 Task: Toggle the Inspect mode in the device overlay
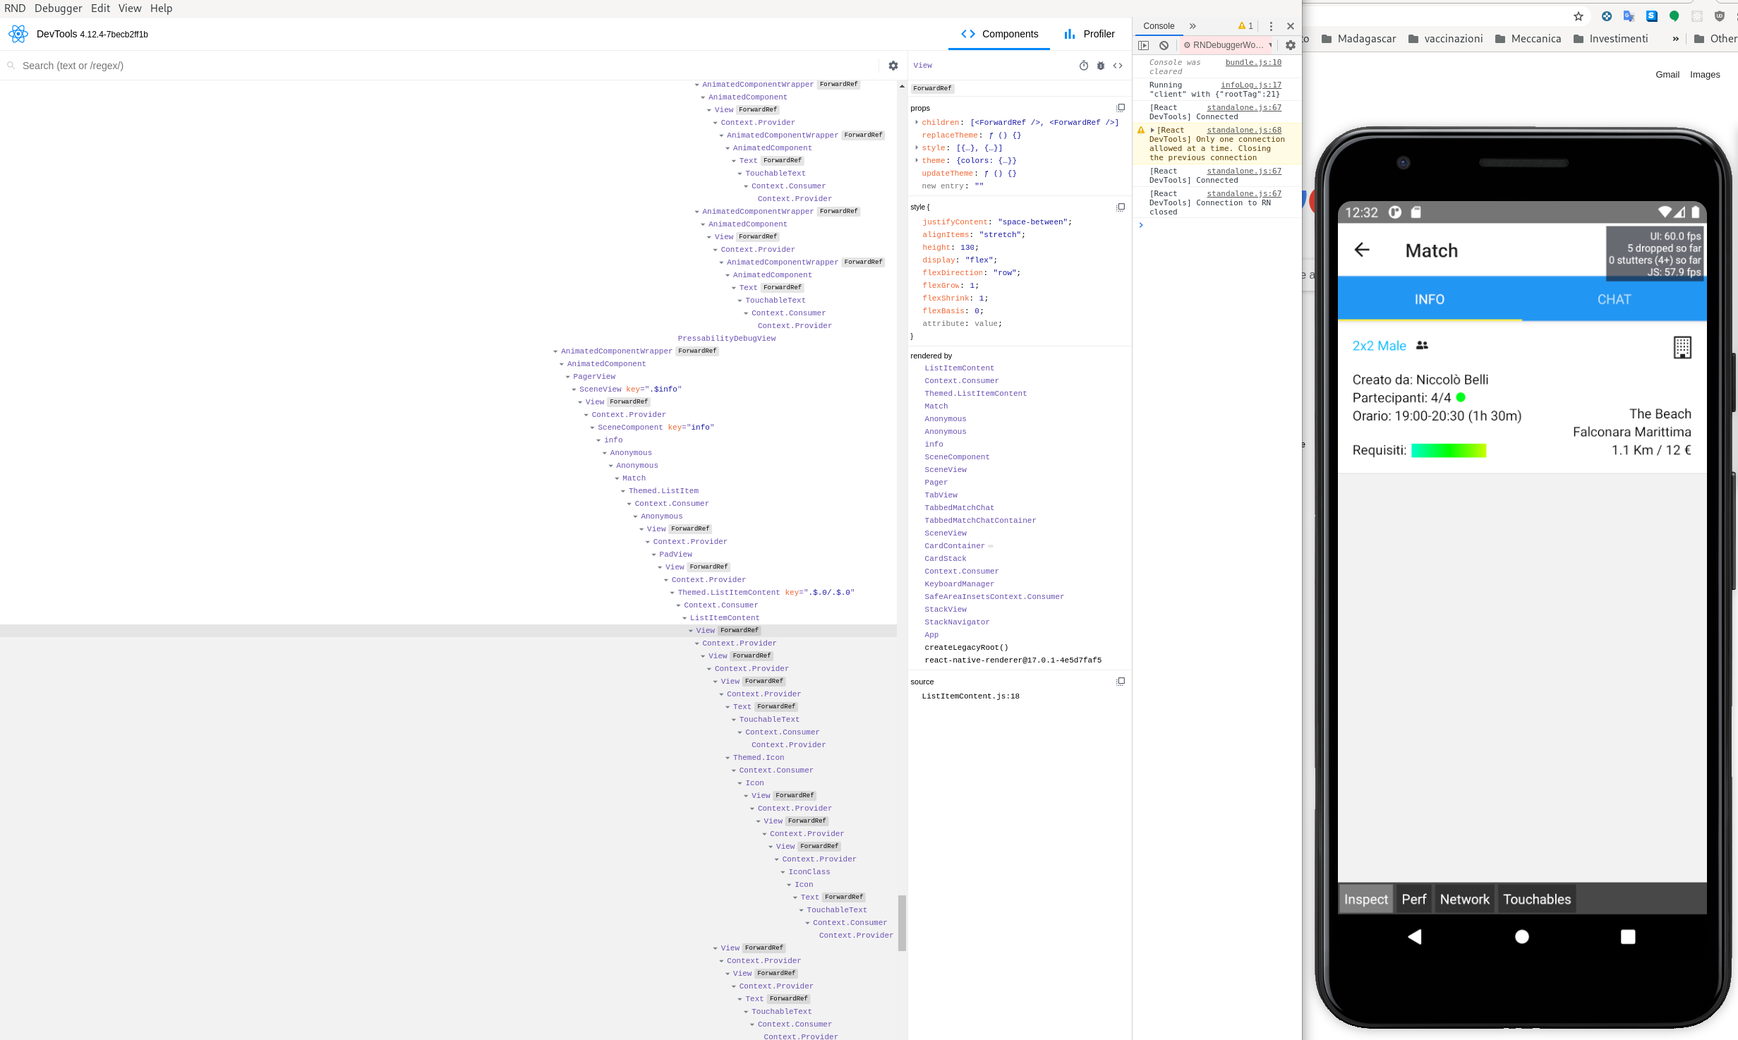(1366, 899)
